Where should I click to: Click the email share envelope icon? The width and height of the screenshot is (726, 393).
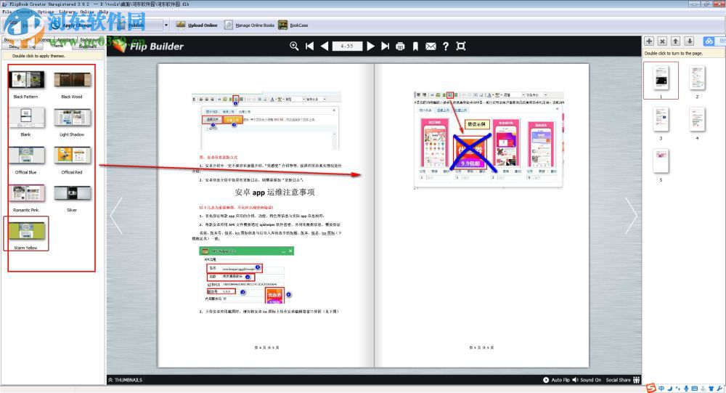pyautogui.click(x=431, y=46)
